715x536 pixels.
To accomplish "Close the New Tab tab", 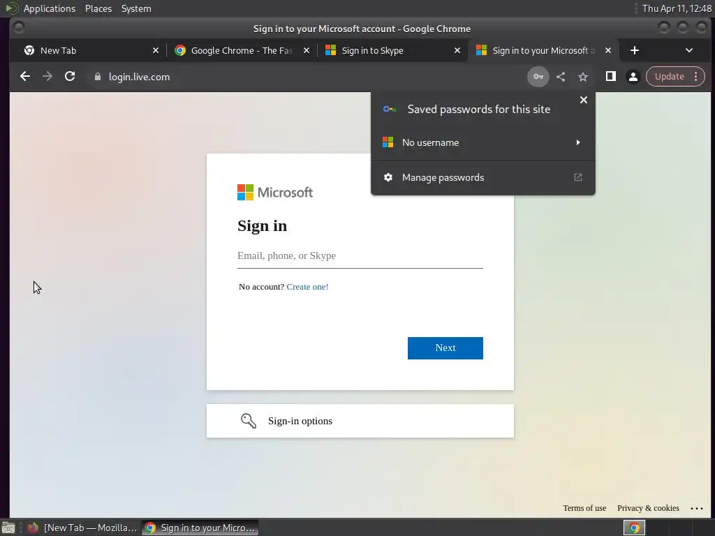I will click(156, 50).
